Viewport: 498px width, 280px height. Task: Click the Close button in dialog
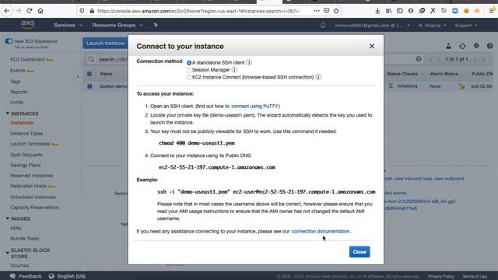tap(359, 252)
